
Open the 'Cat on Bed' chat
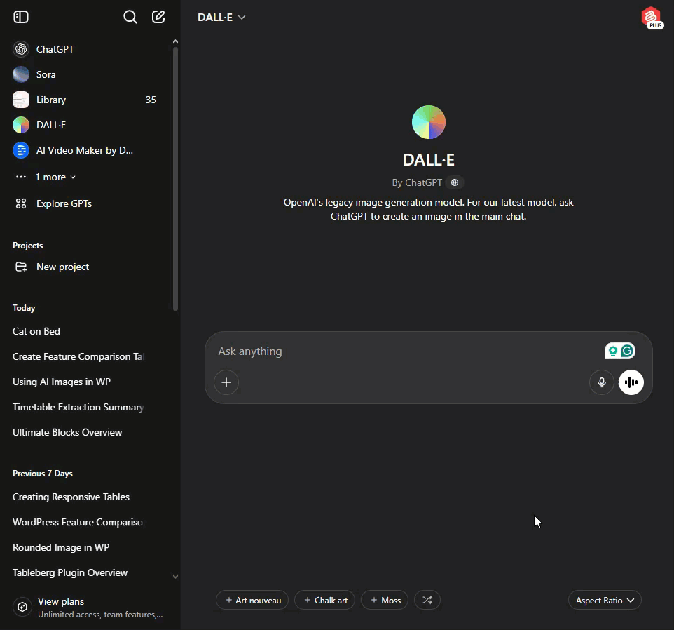(36, 331)
